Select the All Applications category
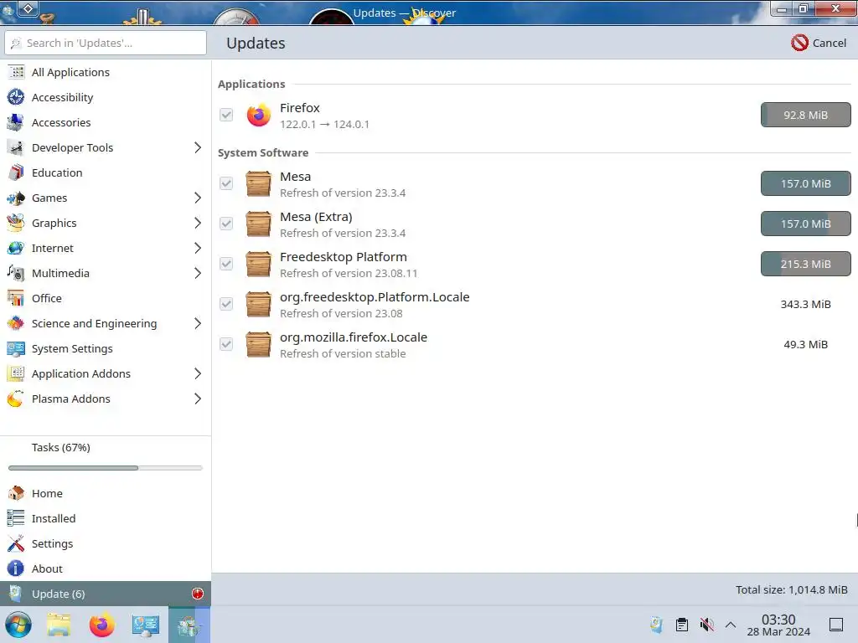The height and width of the screenshot is (643, 858). tap(106, 72)
